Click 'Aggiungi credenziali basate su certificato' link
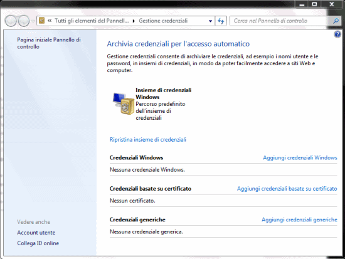 click(287, 189)
